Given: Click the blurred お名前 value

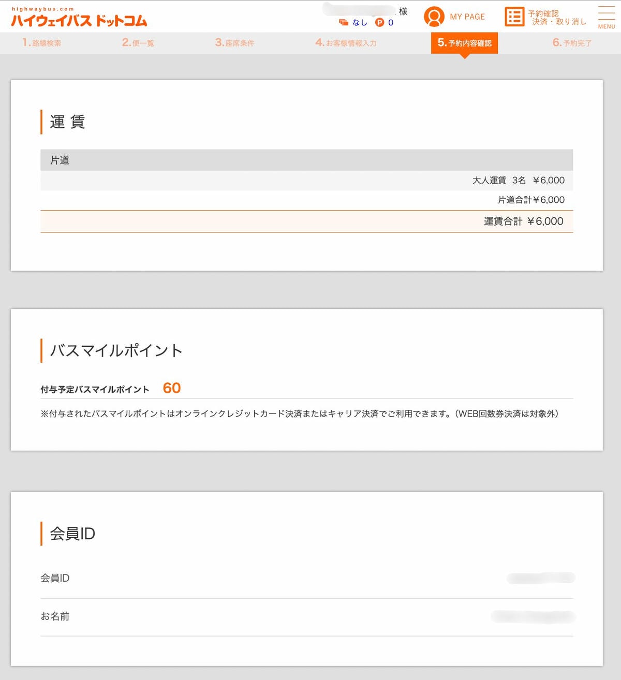Looking at the screenshot, I should pyautogui.click(x=533, y=616).
